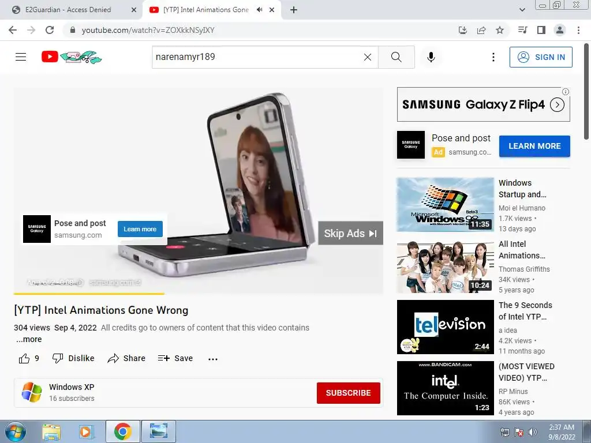Image resolution: width=591 pixels, height=443 pixels.
Task: Search with voice microphone
Action: pyautogui.click(x=431, y=57)
